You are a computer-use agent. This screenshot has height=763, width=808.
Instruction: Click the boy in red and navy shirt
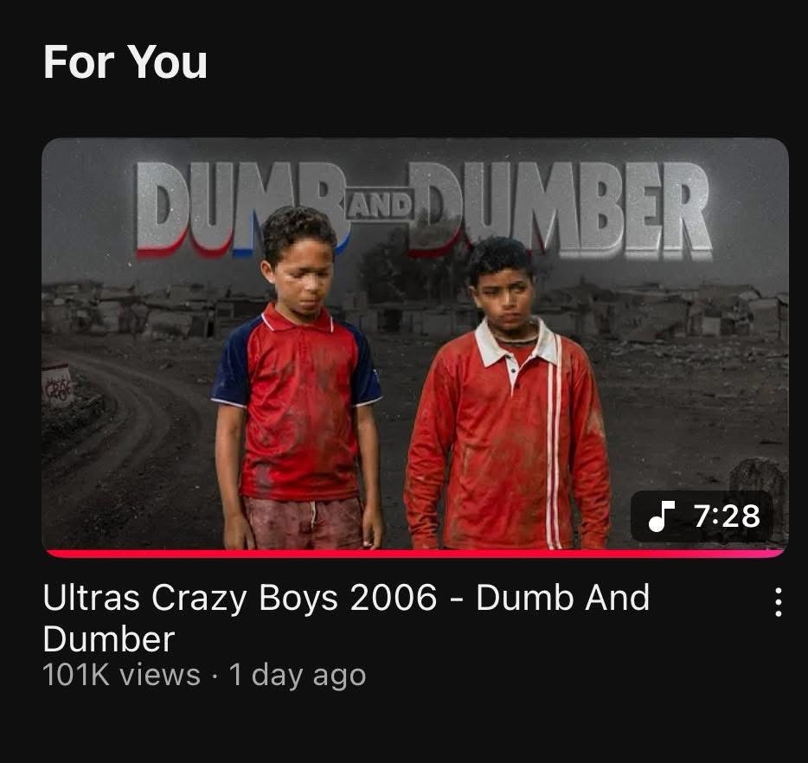pyautogui.click(x=298, y=379)
